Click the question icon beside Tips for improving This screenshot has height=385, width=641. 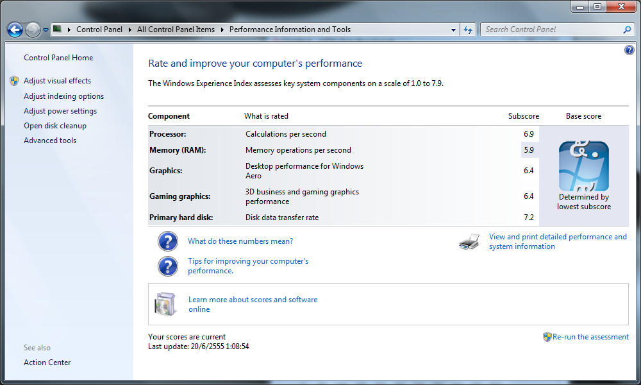168,266
